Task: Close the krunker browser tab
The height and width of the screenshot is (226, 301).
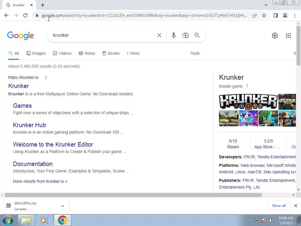Action: tap(31, 5)
